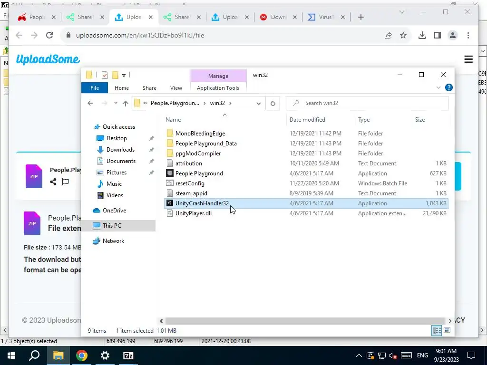Sort files by Size column header
This screenshot has height=365, width=487.
click(x=420, y=119)
